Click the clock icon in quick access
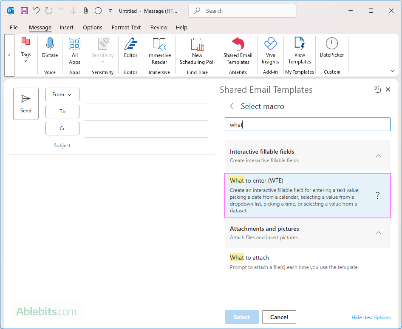This screenshot has height=329, width=402. click(x=98, y=11)
